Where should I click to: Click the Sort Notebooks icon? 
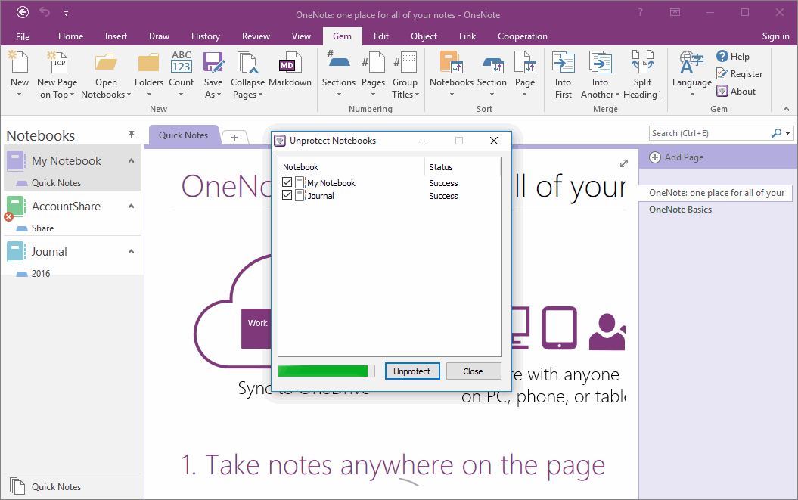coord(452,62)
